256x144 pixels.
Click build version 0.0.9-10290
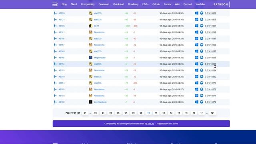point(210,45)
